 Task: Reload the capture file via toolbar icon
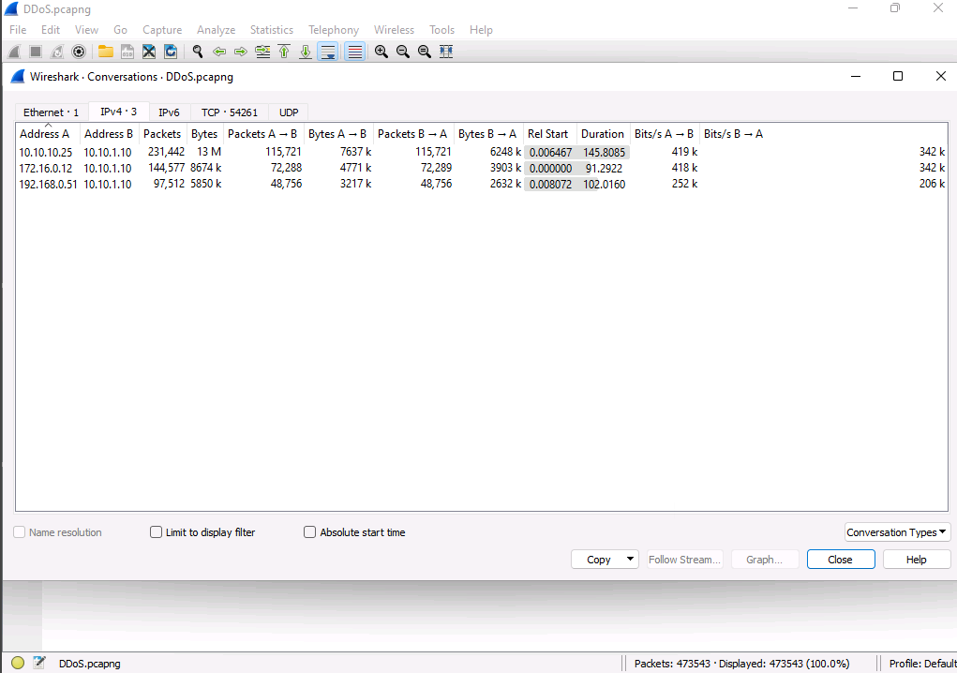coord(171,52)
